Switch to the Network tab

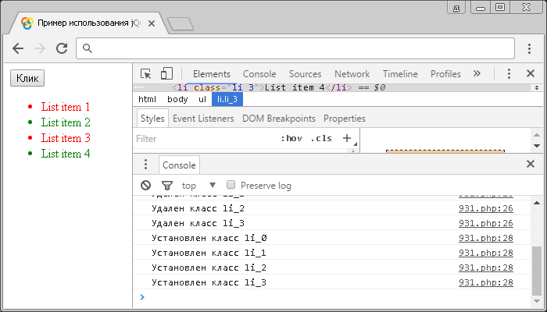352,74
